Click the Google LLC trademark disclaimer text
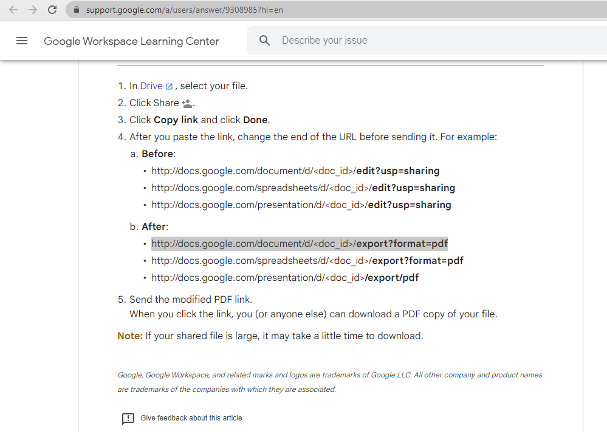Viewport: 607px width, 432px height. (x=330, y=382)
